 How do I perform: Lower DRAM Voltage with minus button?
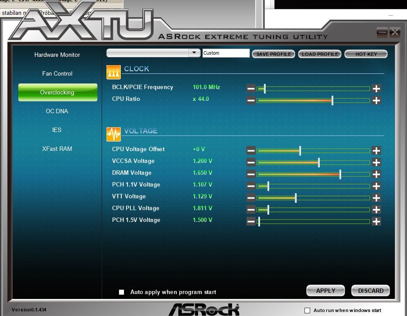tap(251, 174)
